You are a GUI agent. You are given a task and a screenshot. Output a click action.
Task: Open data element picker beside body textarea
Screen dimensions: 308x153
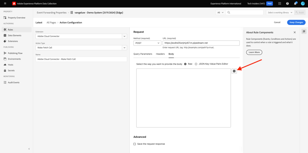click(x=234, y=71)
